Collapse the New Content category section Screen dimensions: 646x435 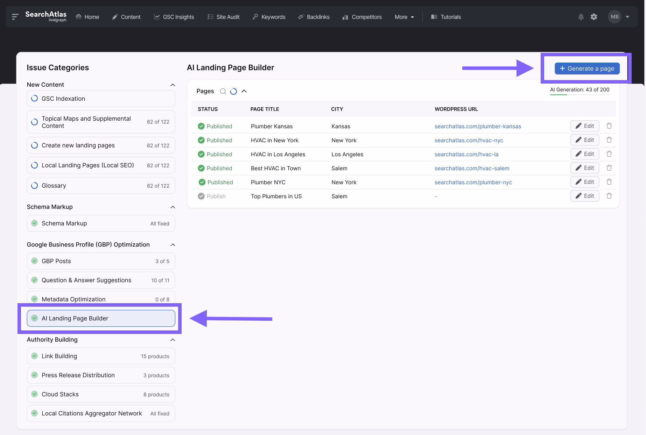coord(173,85)
